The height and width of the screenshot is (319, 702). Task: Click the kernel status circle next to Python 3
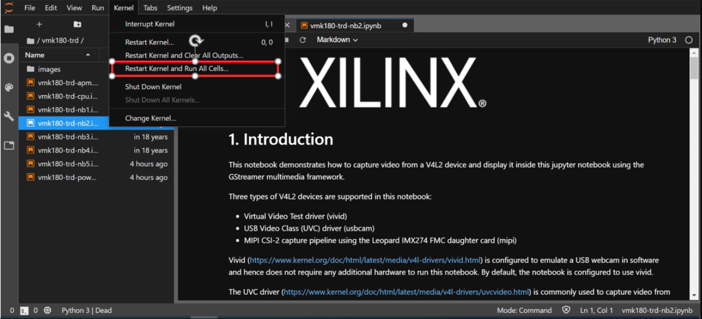tap(689, 40)
